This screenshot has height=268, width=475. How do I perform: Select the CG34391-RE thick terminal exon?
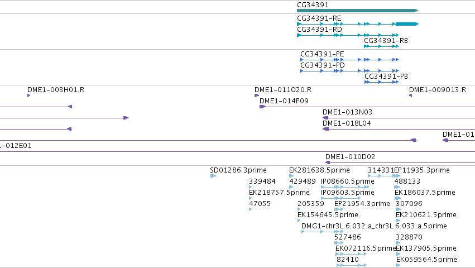[x=407, y=24]
